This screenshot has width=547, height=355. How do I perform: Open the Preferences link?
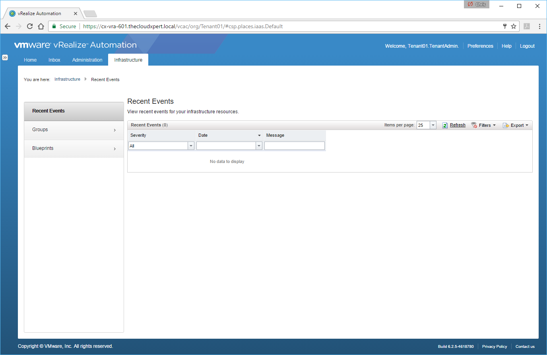click(x=480, y=46)
